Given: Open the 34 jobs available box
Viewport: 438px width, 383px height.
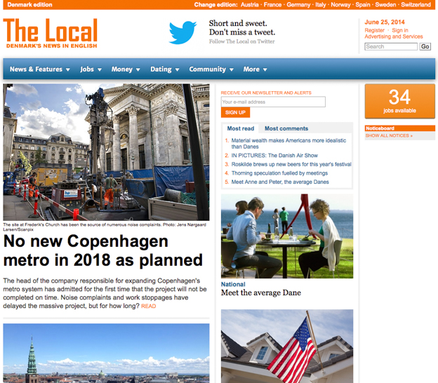Looking at the screenshot, I should 399,100.
